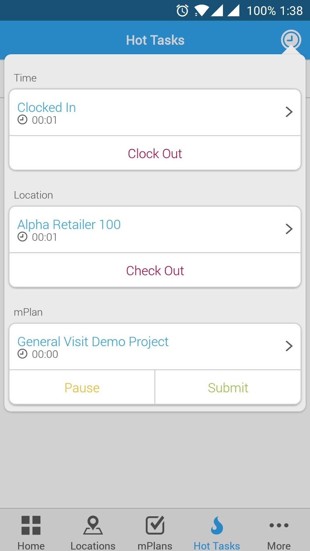
Task: Tap clock icon under General Visit Demo Project
Action: [x=22, y=354]
